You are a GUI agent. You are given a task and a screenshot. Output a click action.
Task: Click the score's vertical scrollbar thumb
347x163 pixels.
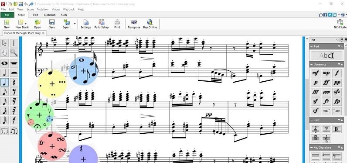coord(307,104)
